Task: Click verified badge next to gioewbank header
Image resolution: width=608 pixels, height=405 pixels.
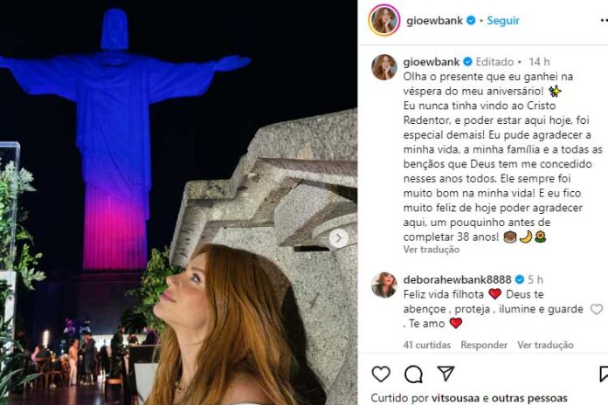Action: (471, 20)
